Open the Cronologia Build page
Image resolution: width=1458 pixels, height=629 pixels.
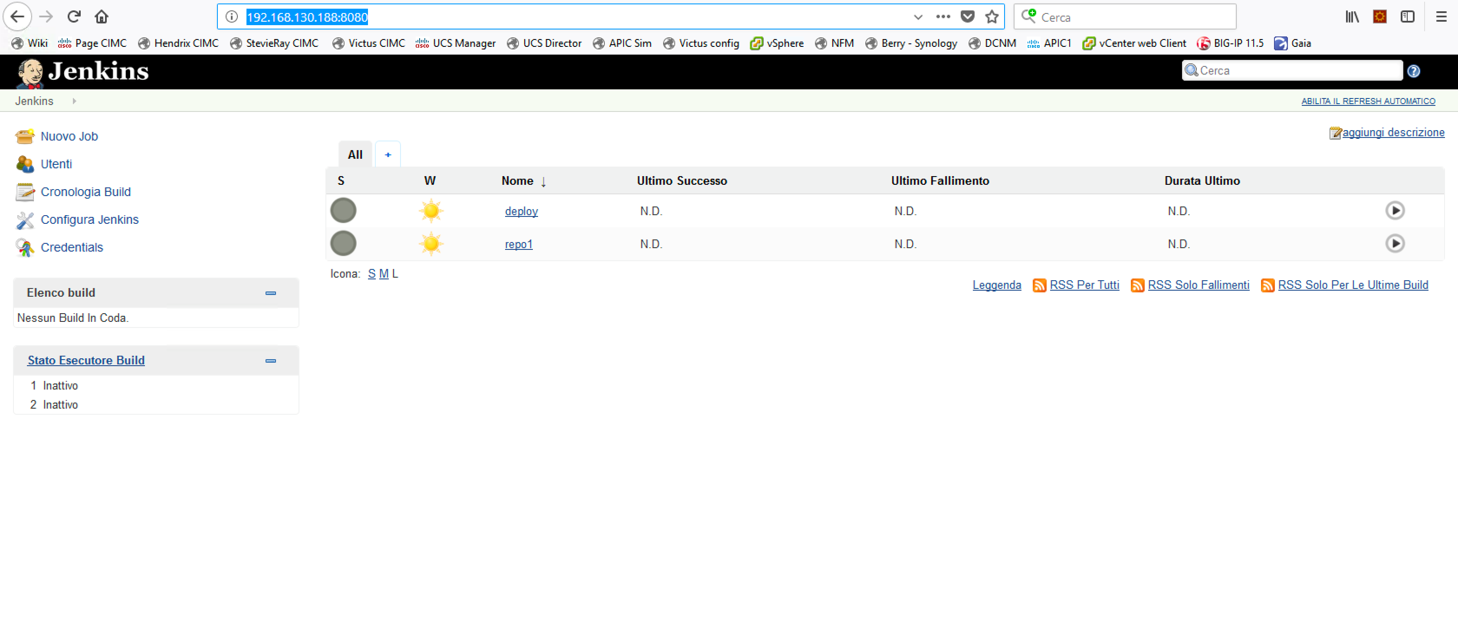85,192
